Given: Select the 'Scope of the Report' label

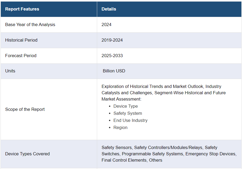Looking at the screenshot, I should coord(25,109).
